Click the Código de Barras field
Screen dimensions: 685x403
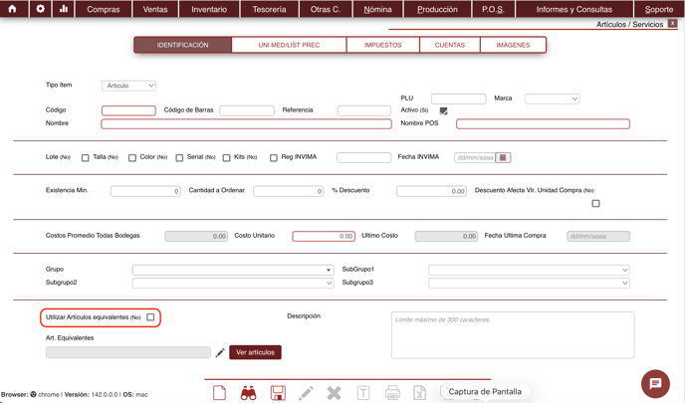point(247,110)
